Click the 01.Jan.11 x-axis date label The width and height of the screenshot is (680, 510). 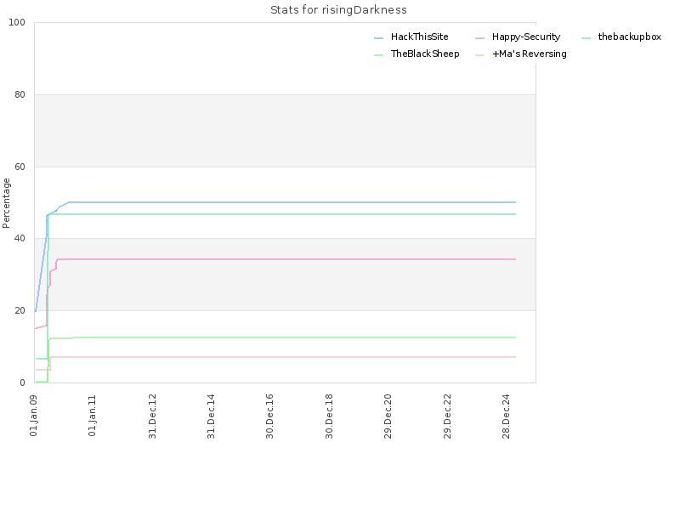tap(92, 415)
